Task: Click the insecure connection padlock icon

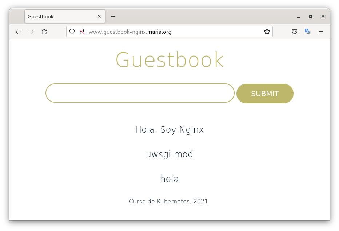Action: pyautogui.click(x=82, y=32)
